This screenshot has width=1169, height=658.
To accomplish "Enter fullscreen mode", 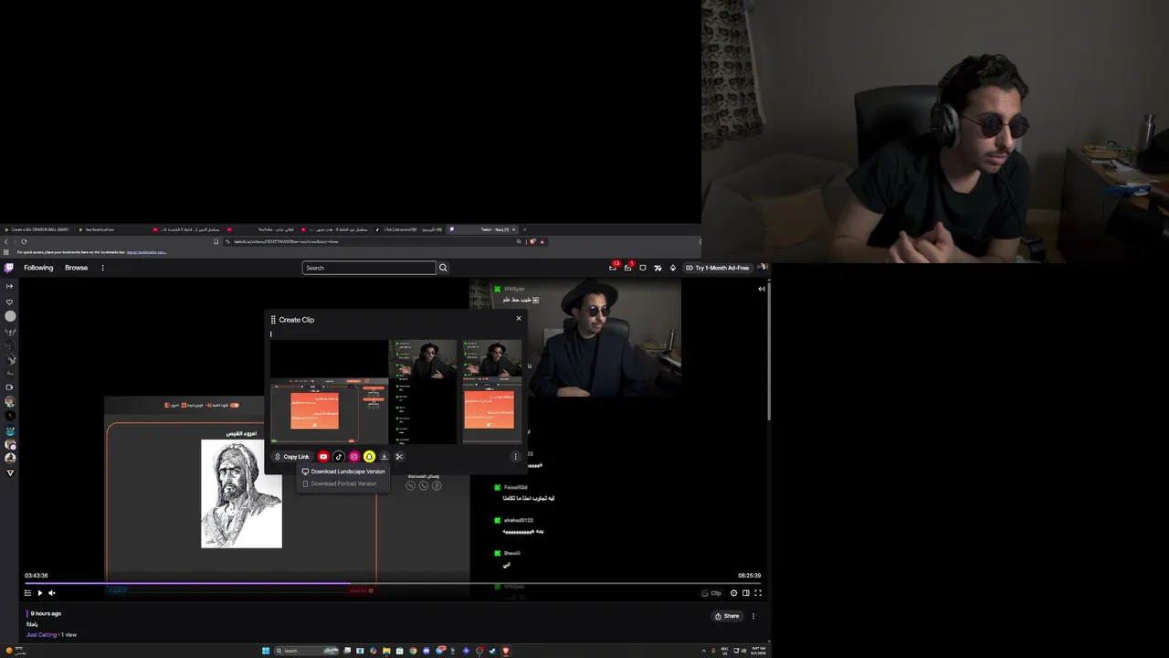I will (757, 593).
